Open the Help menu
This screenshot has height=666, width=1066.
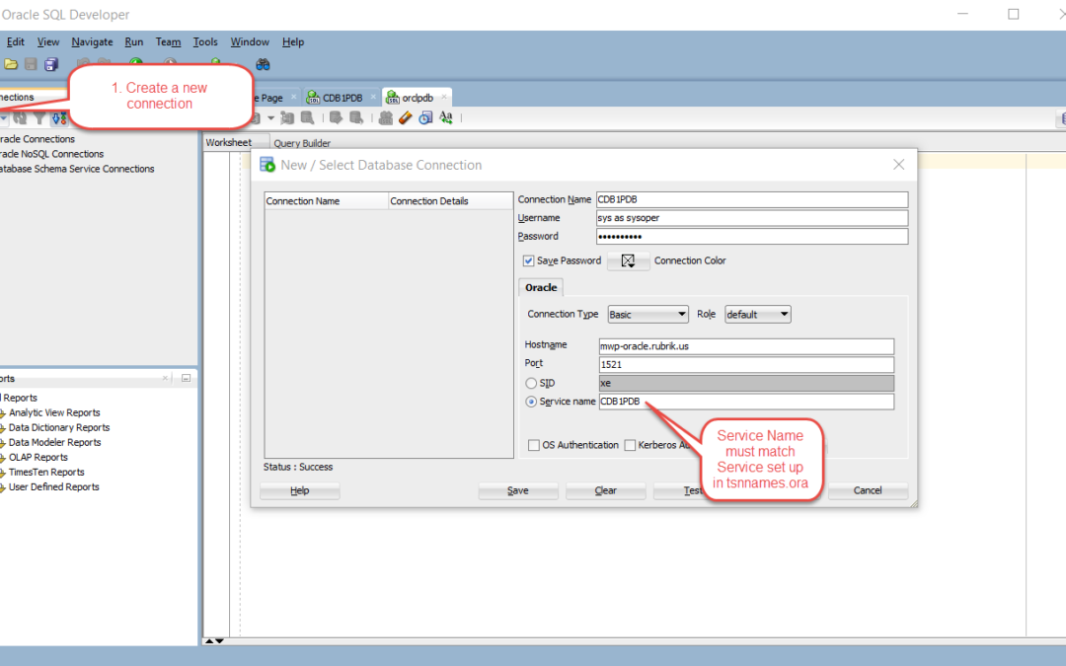pyautogui.click(x=293, y=42)
